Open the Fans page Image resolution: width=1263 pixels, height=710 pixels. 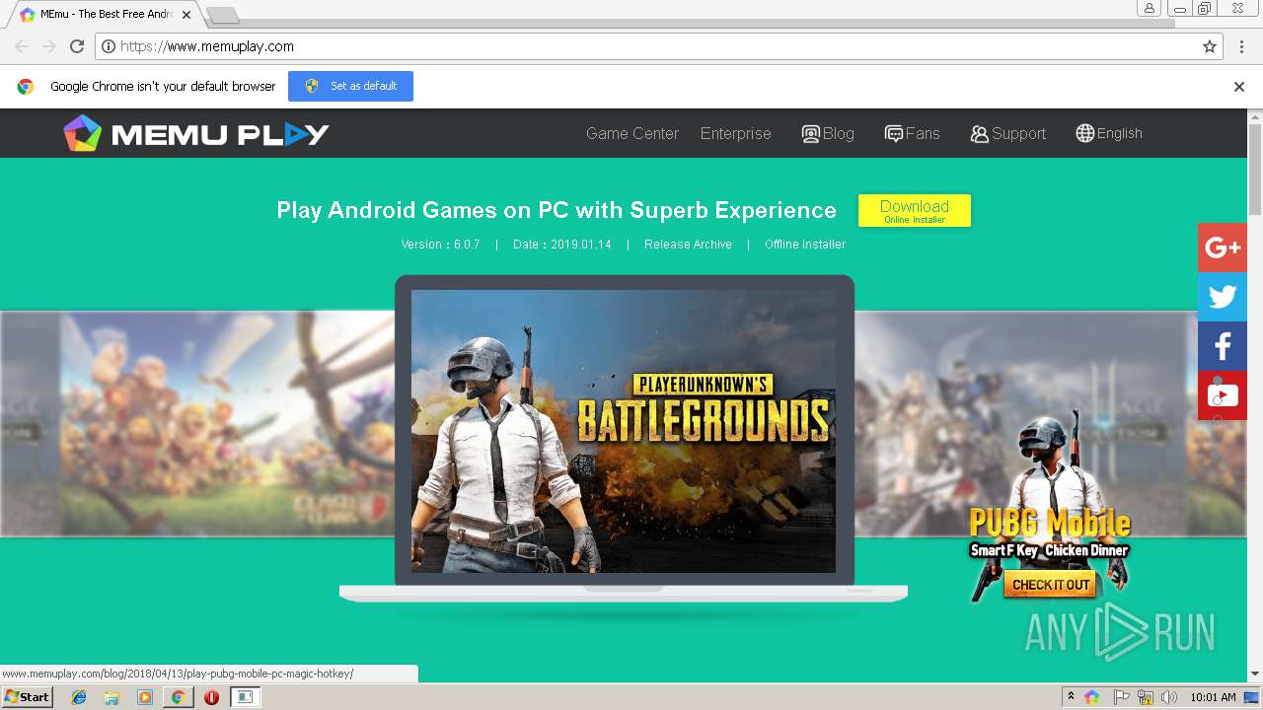pos(912,133)
